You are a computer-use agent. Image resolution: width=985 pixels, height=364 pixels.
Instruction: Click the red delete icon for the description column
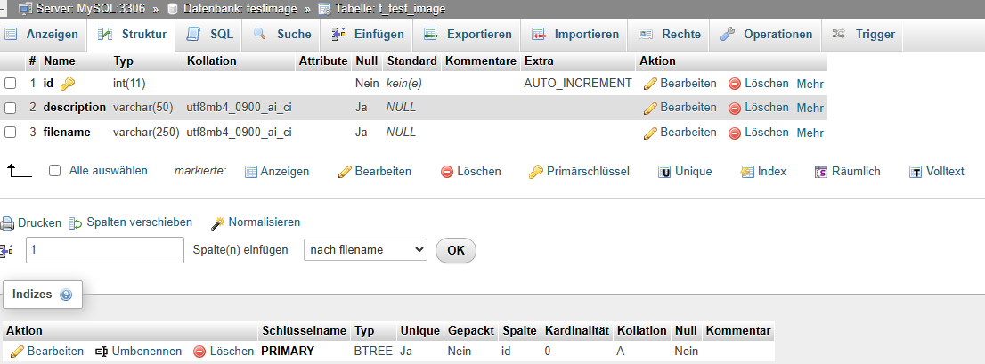tap(735, 108)
